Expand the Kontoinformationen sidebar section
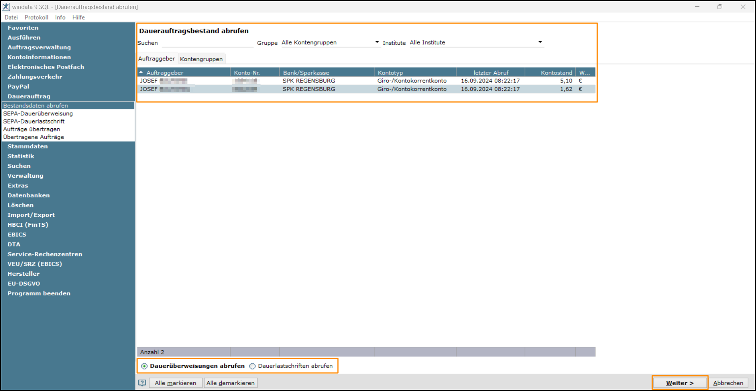The height and width of the screenshot is (391, 756). [39, 57]
